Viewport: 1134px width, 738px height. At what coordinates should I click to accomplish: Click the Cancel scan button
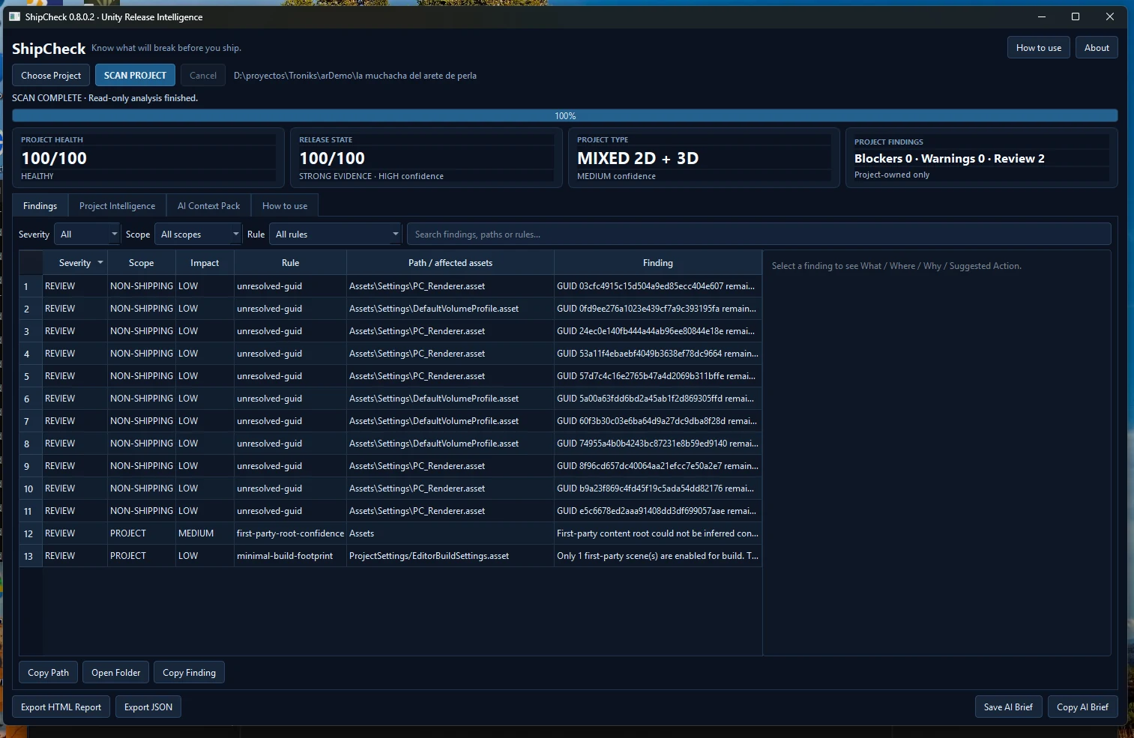203,76
